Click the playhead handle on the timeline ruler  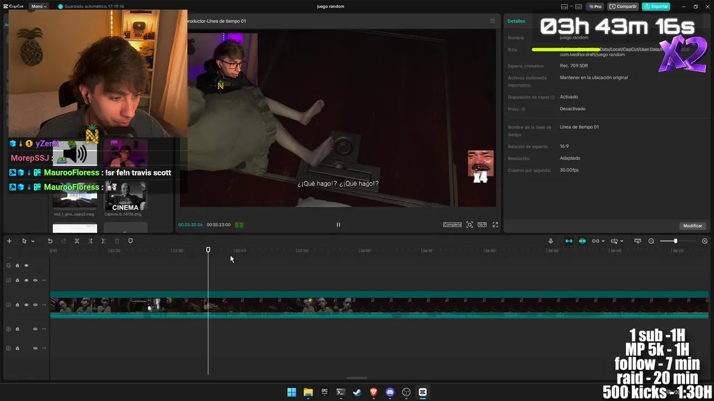pos(208,250)
